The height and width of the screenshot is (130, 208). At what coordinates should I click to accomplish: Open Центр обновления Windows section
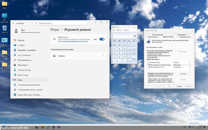point(29,95)
